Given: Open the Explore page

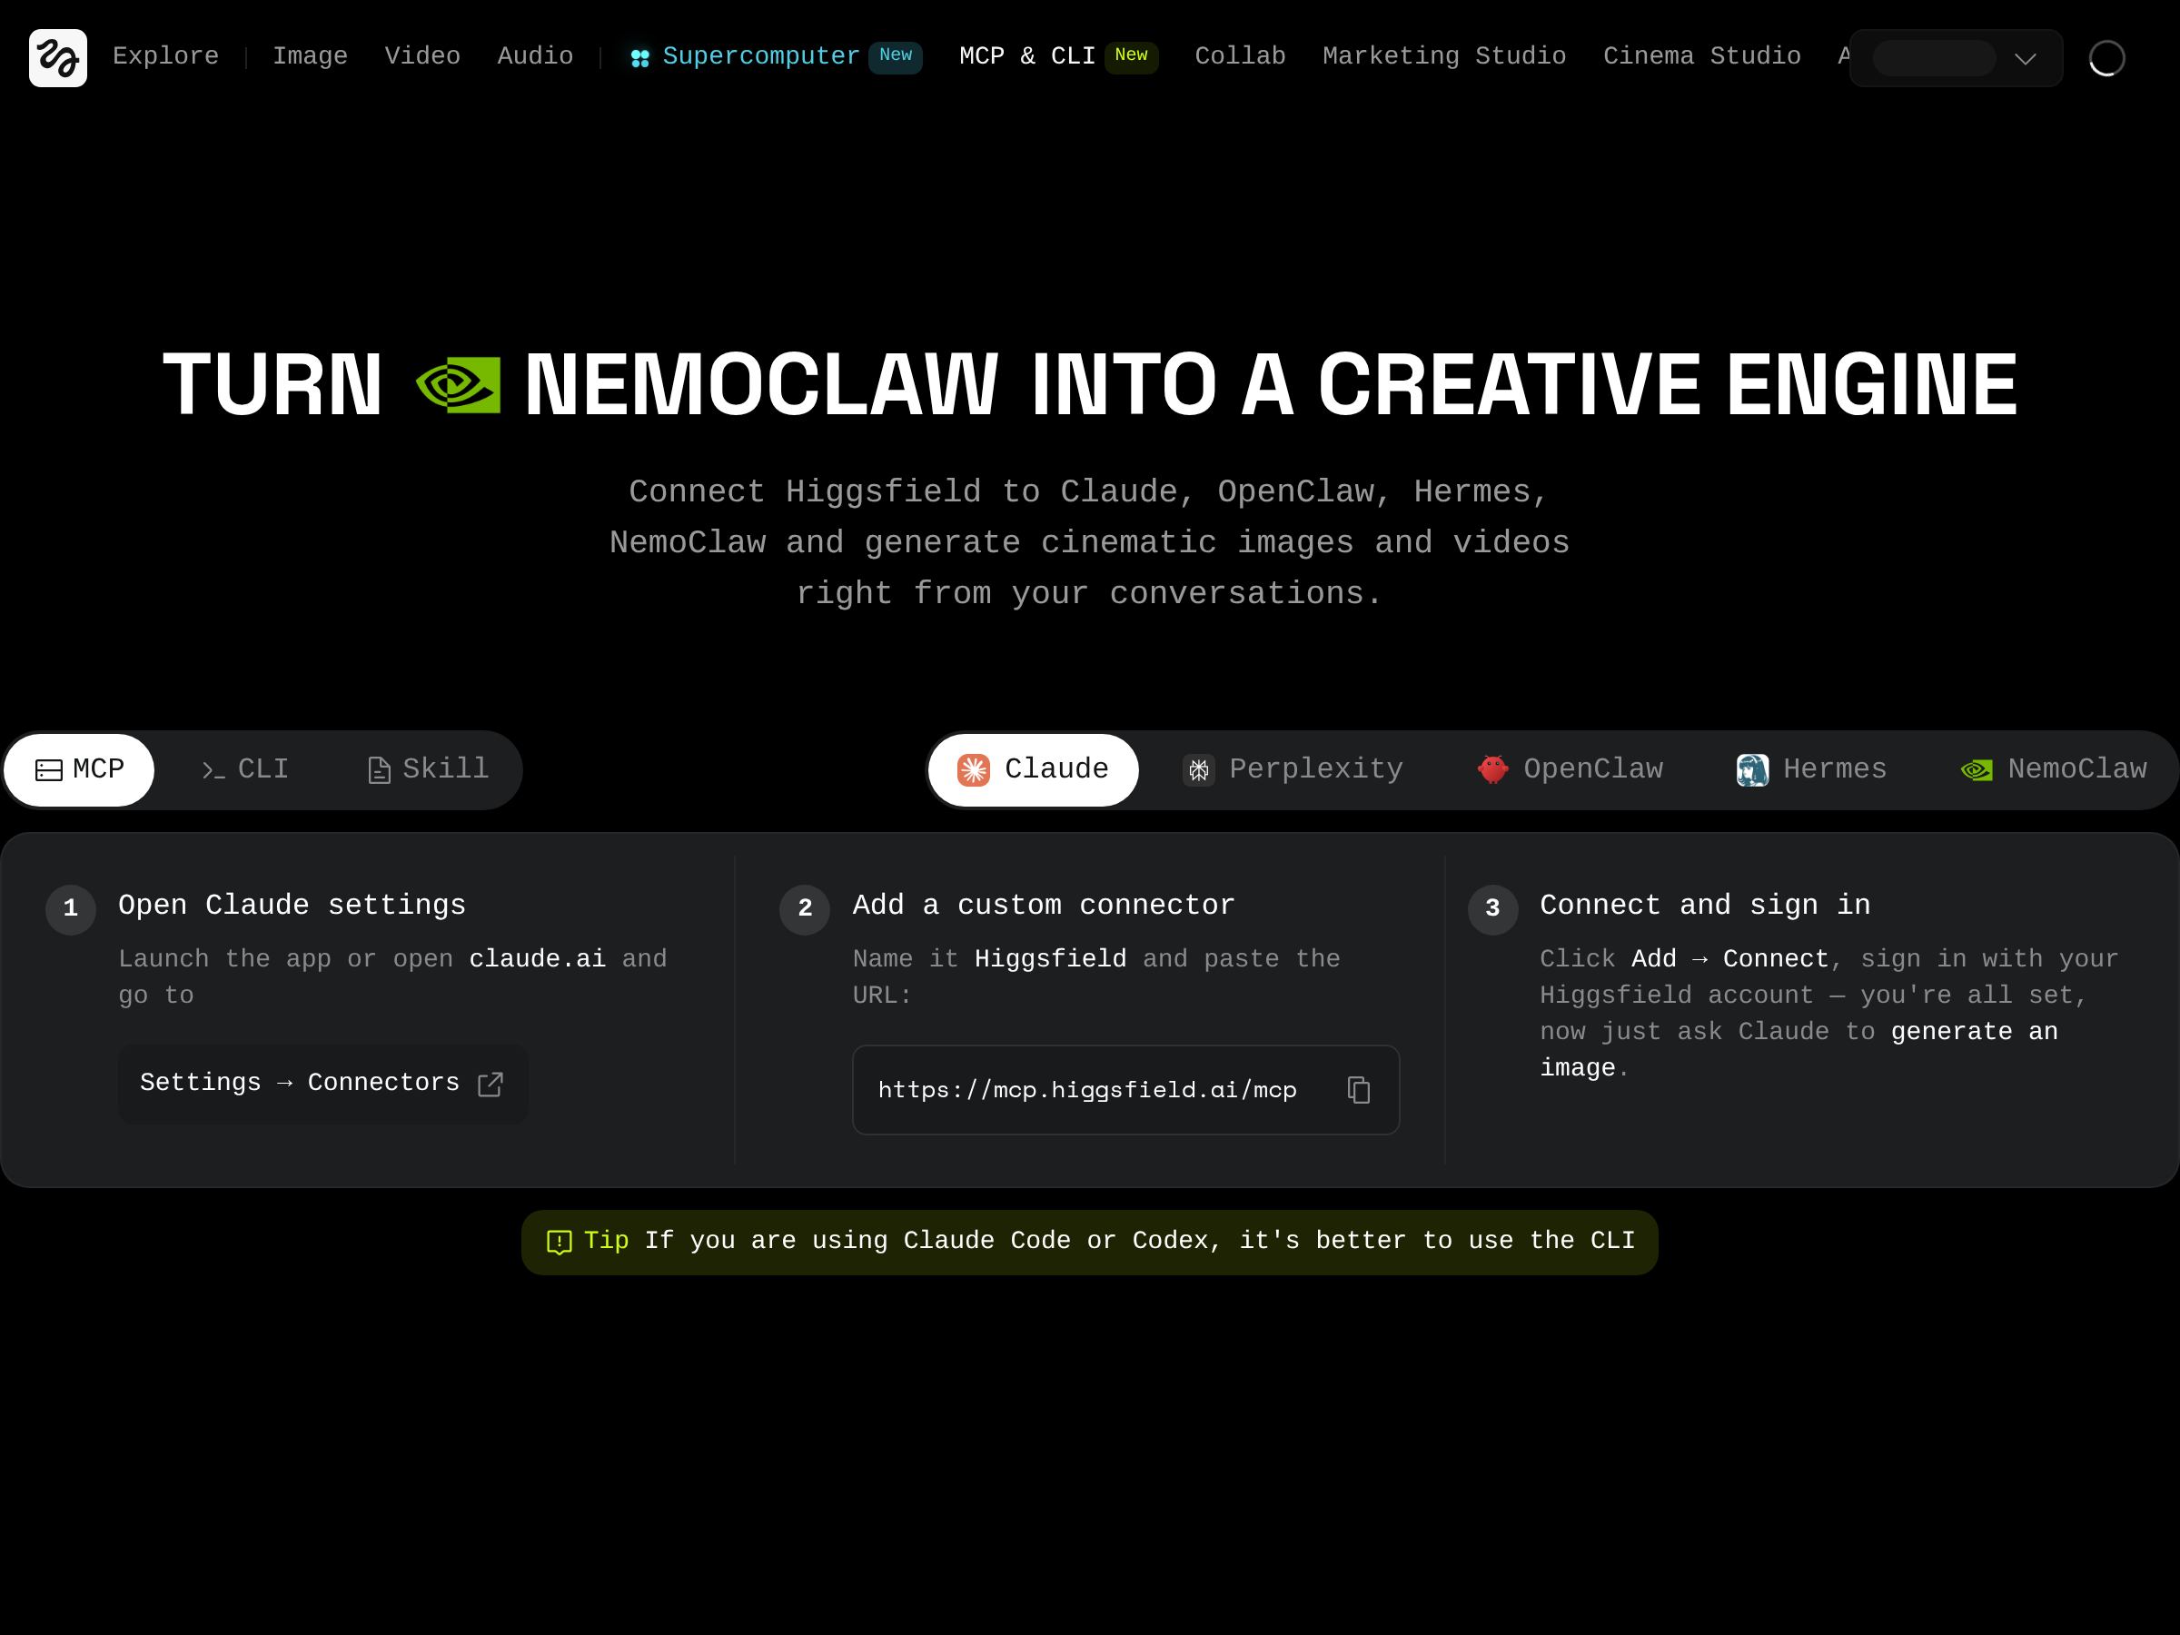Looking at the screenshot, I should coord(165,56).
